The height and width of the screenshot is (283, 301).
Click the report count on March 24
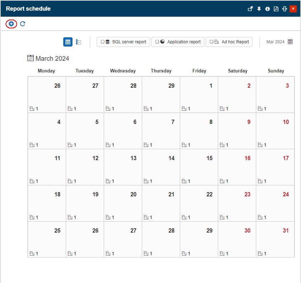(263, 217)
